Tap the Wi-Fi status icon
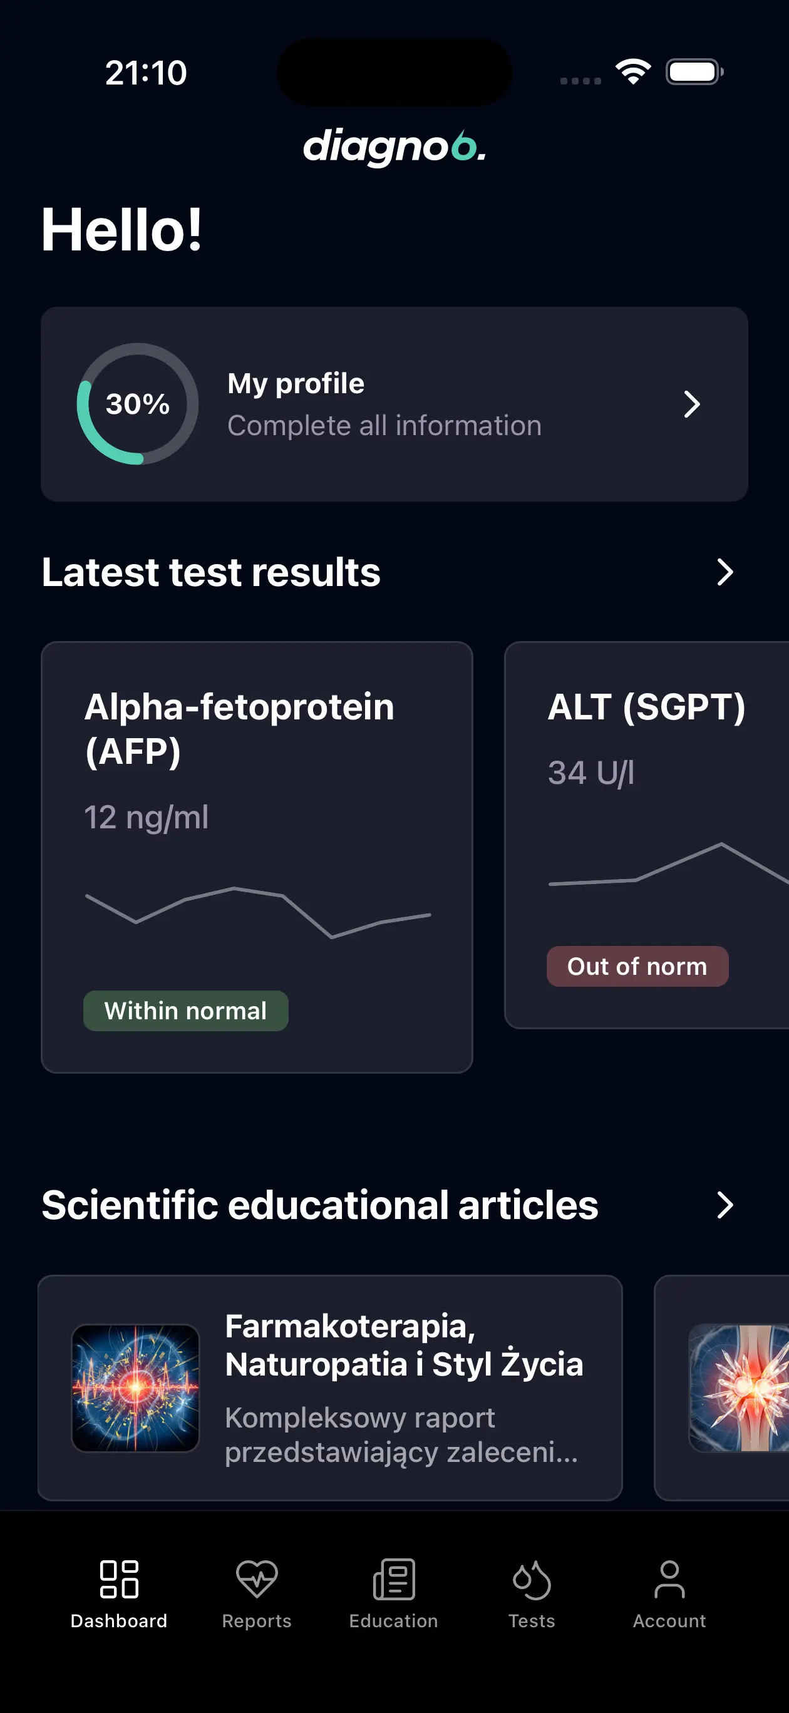The width and height of the screenshot is (789, 1713). point(632,72)
